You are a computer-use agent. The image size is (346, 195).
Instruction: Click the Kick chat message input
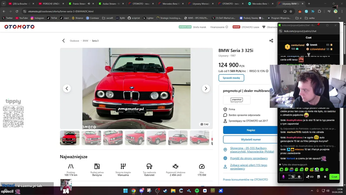(x=291, y=177)
